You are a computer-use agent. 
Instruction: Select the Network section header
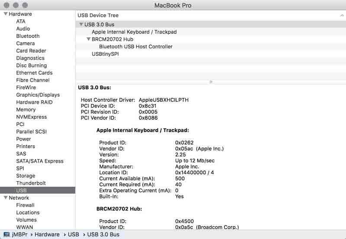point(19,198)
